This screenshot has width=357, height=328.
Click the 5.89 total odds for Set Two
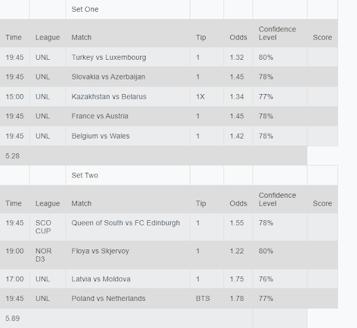(x=13, y=318)
